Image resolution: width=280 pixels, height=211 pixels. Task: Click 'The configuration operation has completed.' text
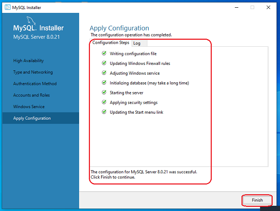tap(131, 35)
